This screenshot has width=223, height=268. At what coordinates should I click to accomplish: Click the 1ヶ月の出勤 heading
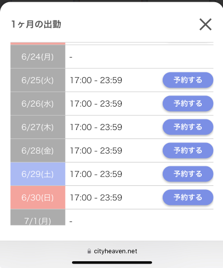pos(36,25)
